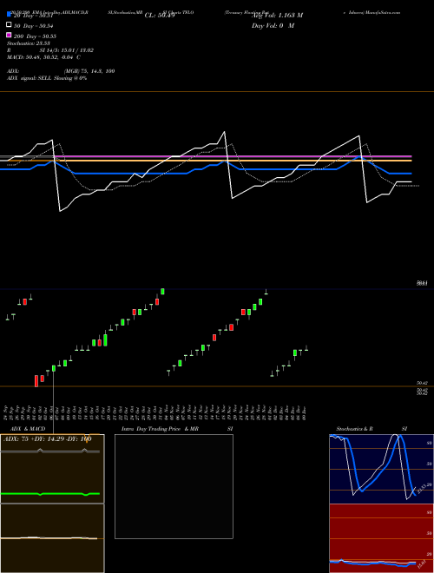The height and width of the screenshot is (573, 434).
Task: Click the 'ADX signal: SELL Slowing @ 0%' text
Action: click(x=47, y=78)
